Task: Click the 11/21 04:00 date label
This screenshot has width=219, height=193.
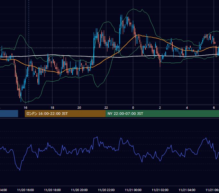Action: (187, 190)
